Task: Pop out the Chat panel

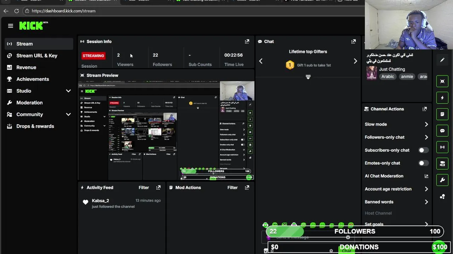Action: [353, 42]
